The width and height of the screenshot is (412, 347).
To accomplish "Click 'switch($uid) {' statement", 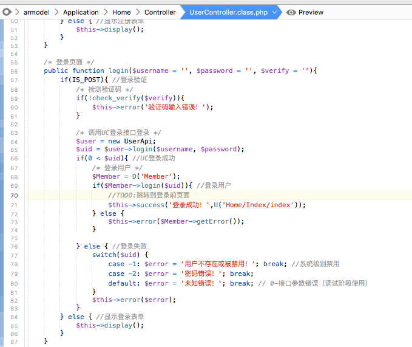I will tap(120, 255).
